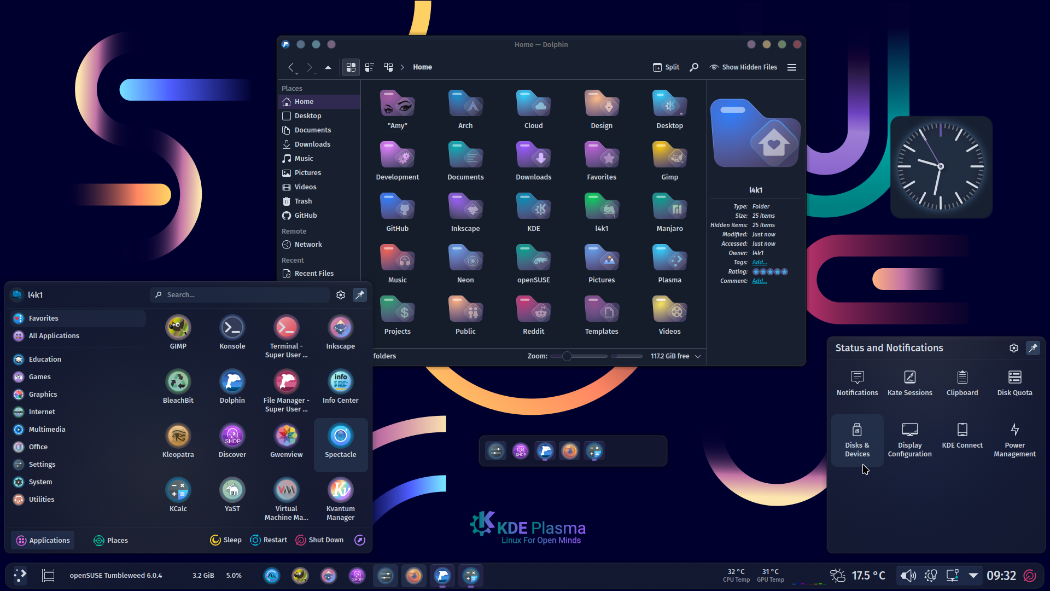1050x591 pixels.
Task: Go up one directory in Dolphin
Action: [x=328, y=67]
